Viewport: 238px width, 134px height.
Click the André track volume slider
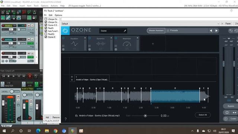(11, 29)
